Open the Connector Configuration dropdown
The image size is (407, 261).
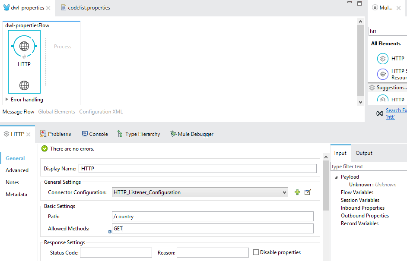284,192
